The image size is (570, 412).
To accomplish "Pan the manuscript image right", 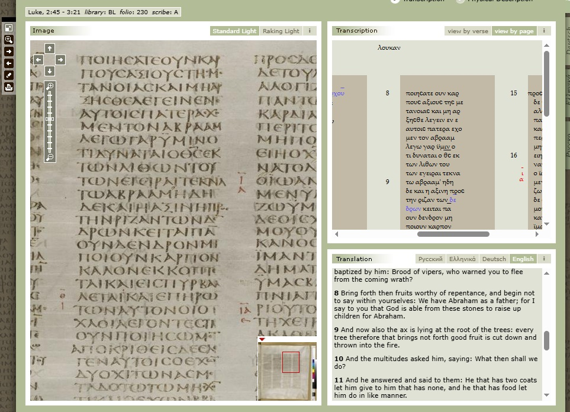I will [x=60, y=60].
